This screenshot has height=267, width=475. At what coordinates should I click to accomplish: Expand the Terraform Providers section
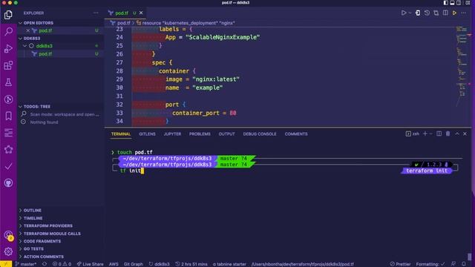click(47, 225)
